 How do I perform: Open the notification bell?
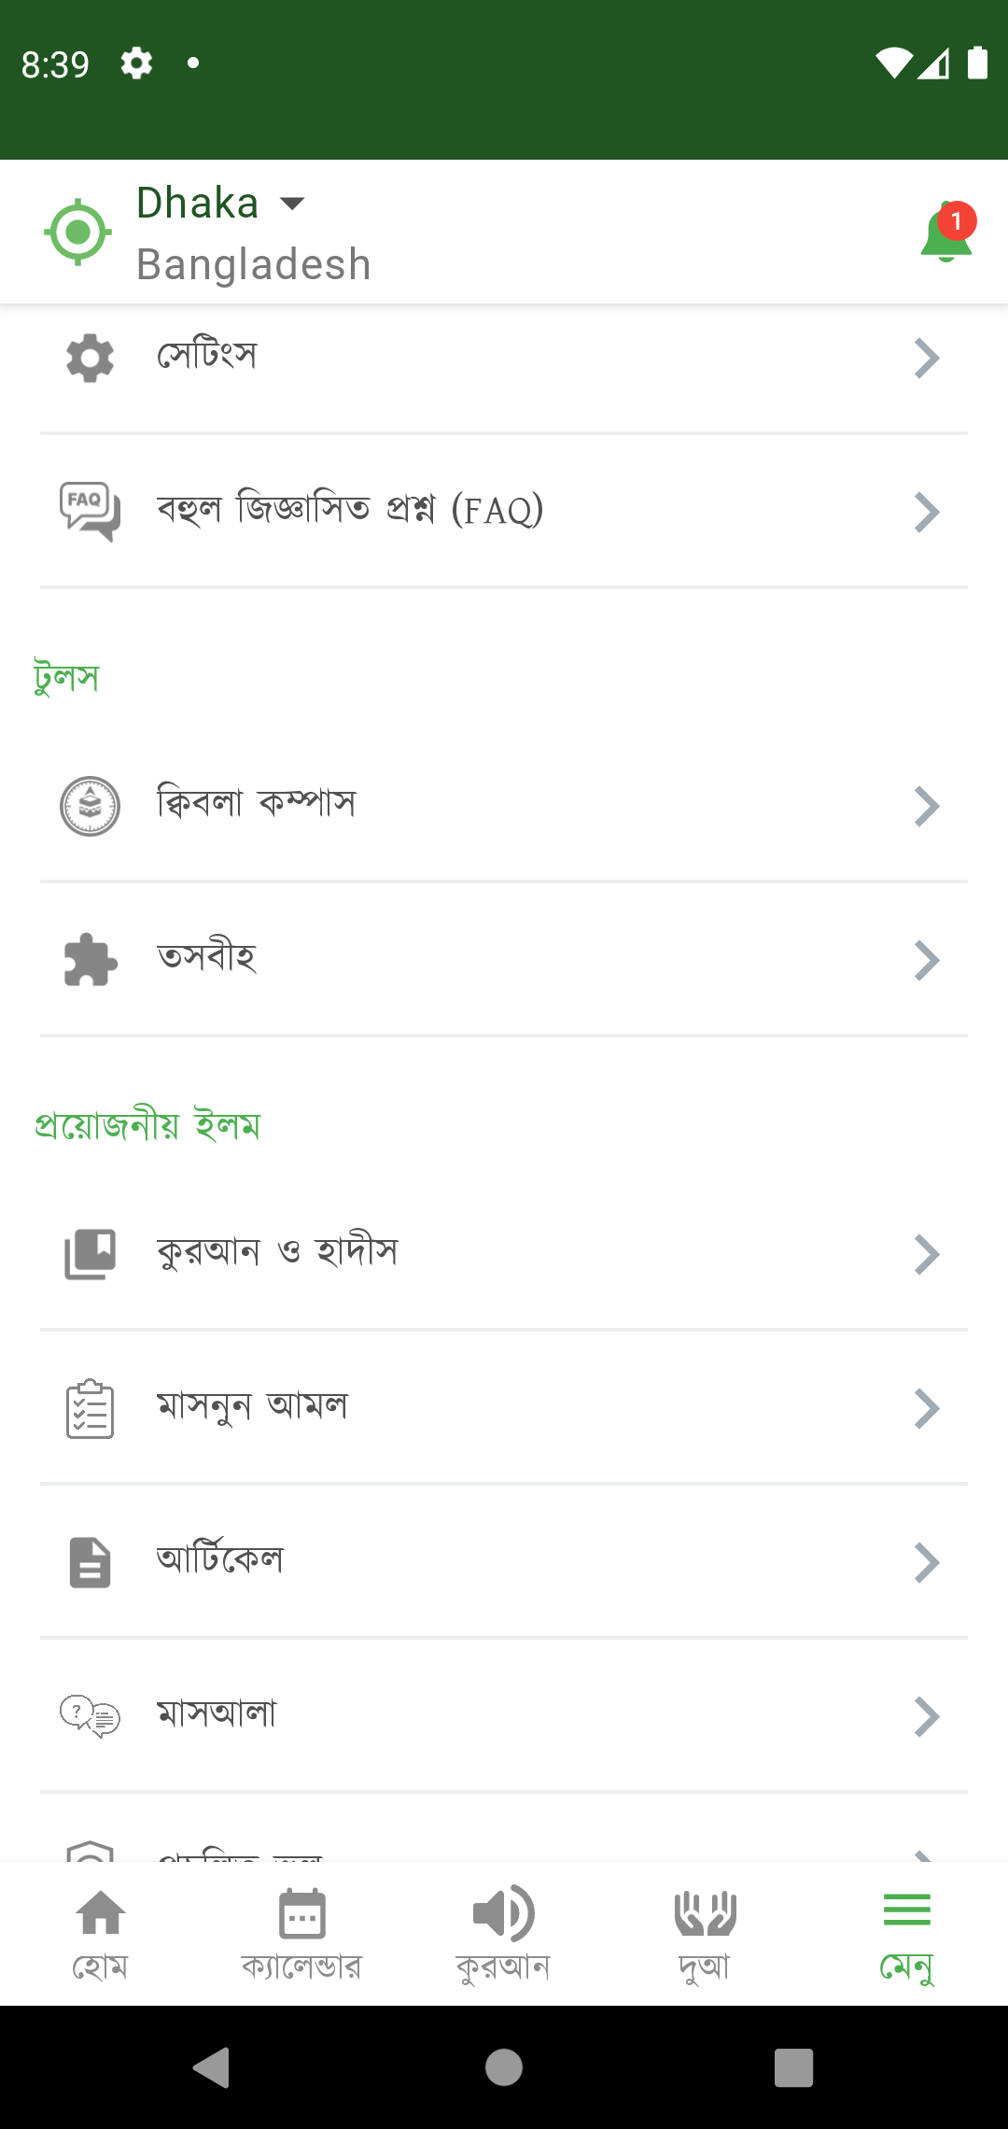point(946,233)
